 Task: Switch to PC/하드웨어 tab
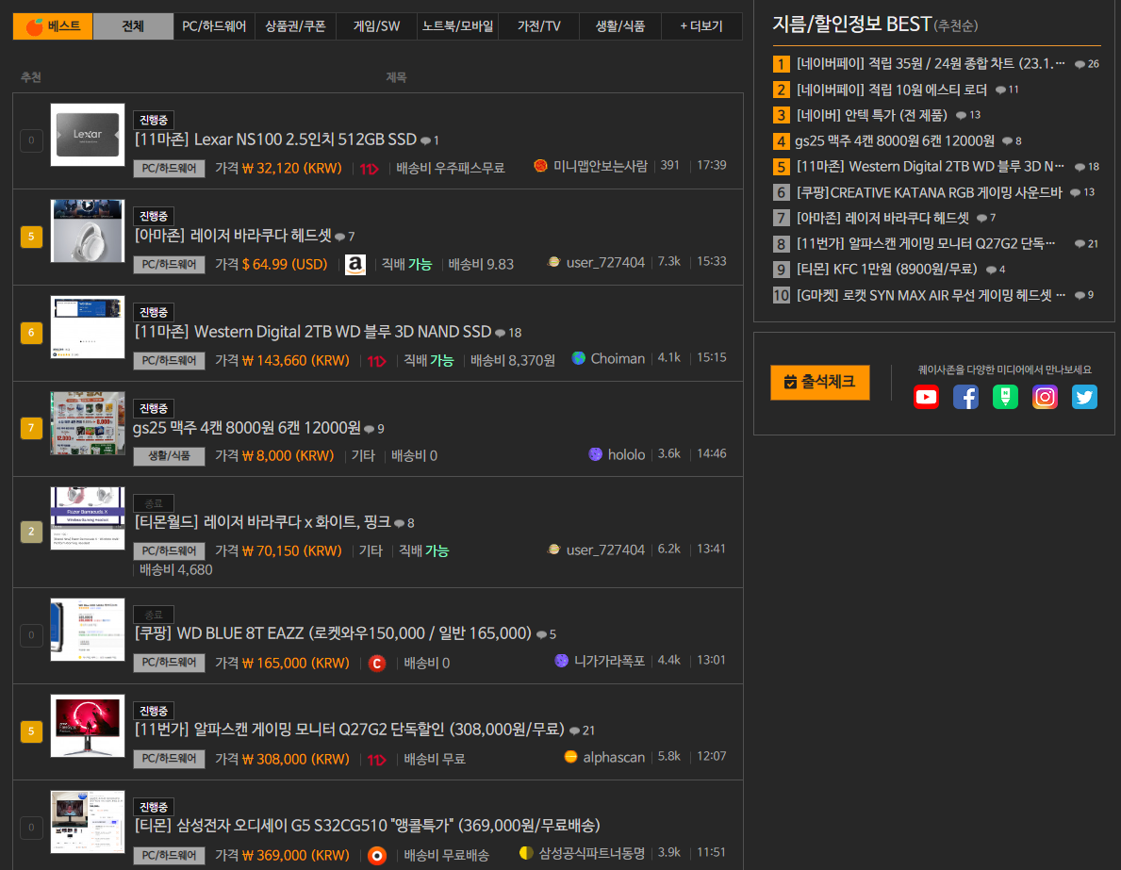click(214, 26)
